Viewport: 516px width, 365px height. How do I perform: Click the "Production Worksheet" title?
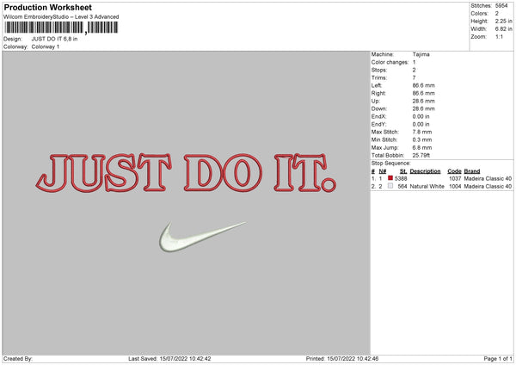pyautogui.click(x=47, y=7)
